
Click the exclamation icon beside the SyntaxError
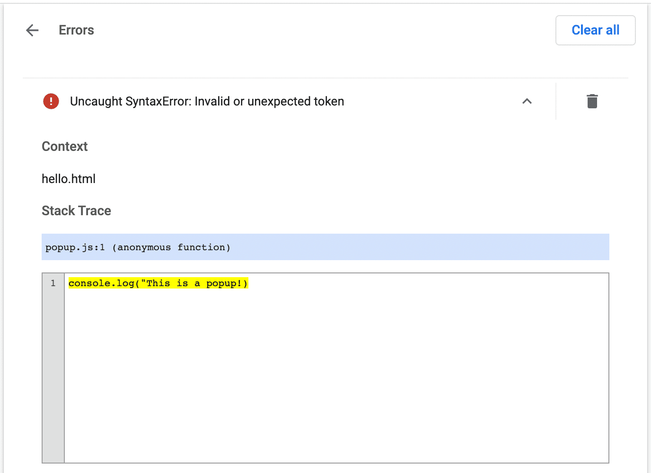tap(51, 101)
